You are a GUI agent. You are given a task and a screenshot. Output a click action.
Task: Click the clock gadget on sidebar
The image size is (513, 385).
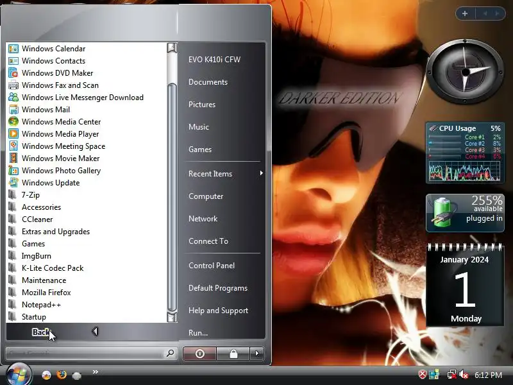coord(466,71)
